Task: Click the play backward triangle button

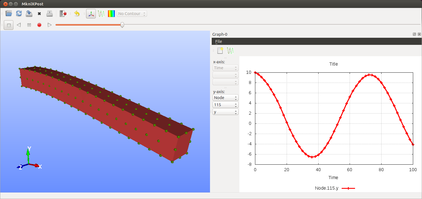Action: pos(19,25)
